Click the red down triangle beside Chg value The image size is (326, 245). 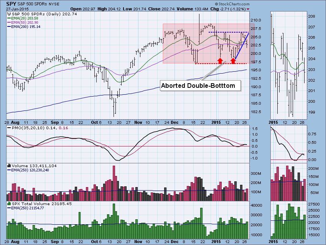pyautogui.click(x=248, y=9)
